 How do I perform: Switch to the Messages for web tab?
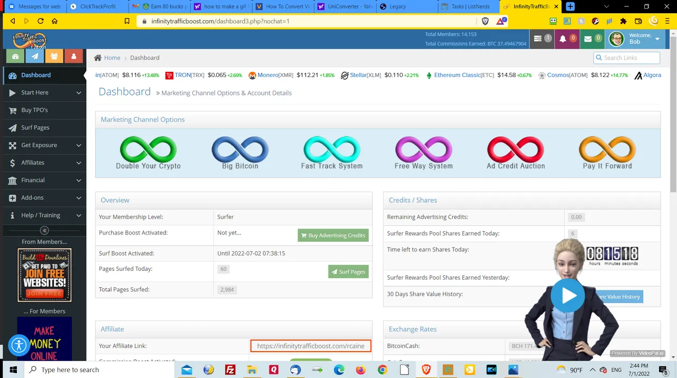pos(35,6)
